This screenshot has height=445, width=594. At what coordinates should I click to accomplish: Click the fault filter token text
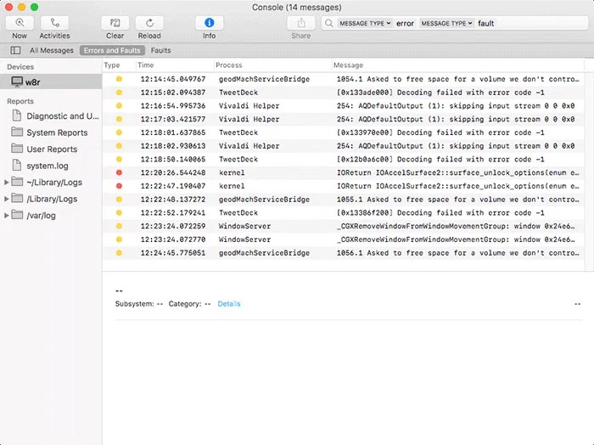tap(485, 23)
